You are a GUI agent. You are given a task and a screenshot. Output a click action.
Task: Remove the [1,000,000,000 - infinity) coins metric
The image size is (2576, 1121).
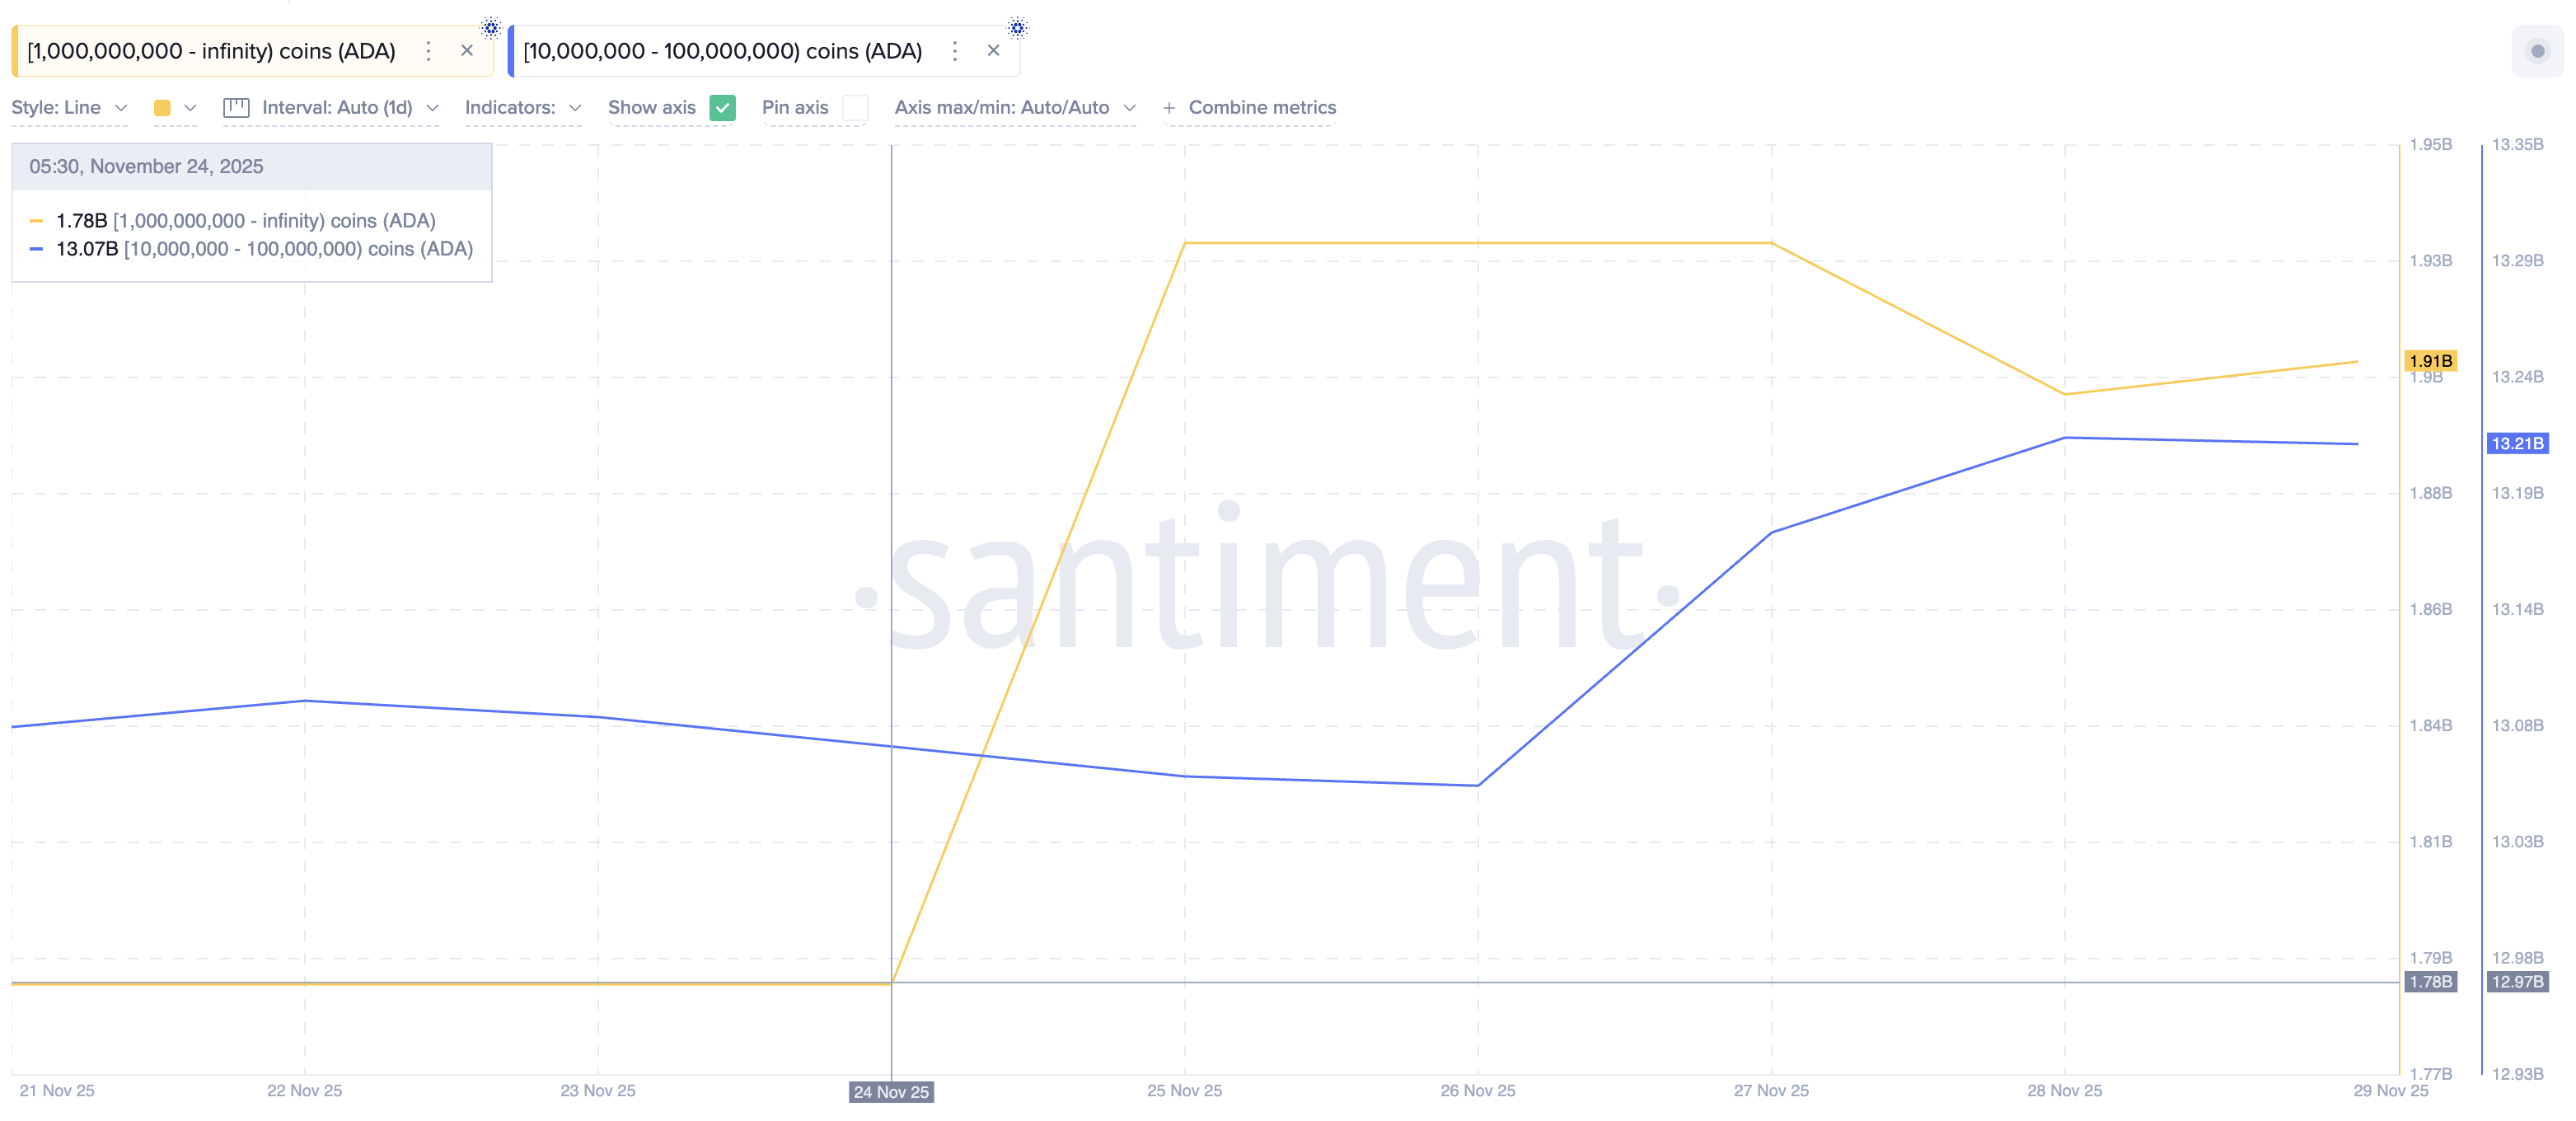[467, 50]
